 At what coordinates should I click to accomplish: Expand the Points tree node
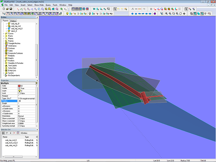click(3, 36)
